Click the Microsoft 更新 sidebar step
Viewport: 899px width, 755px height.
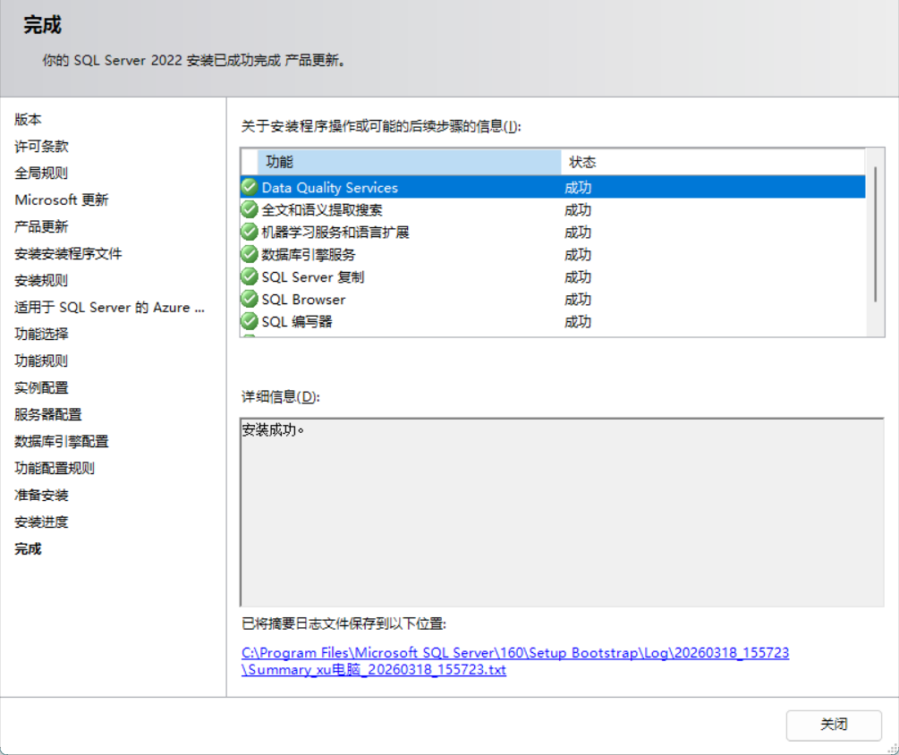(x=62, y=199)
